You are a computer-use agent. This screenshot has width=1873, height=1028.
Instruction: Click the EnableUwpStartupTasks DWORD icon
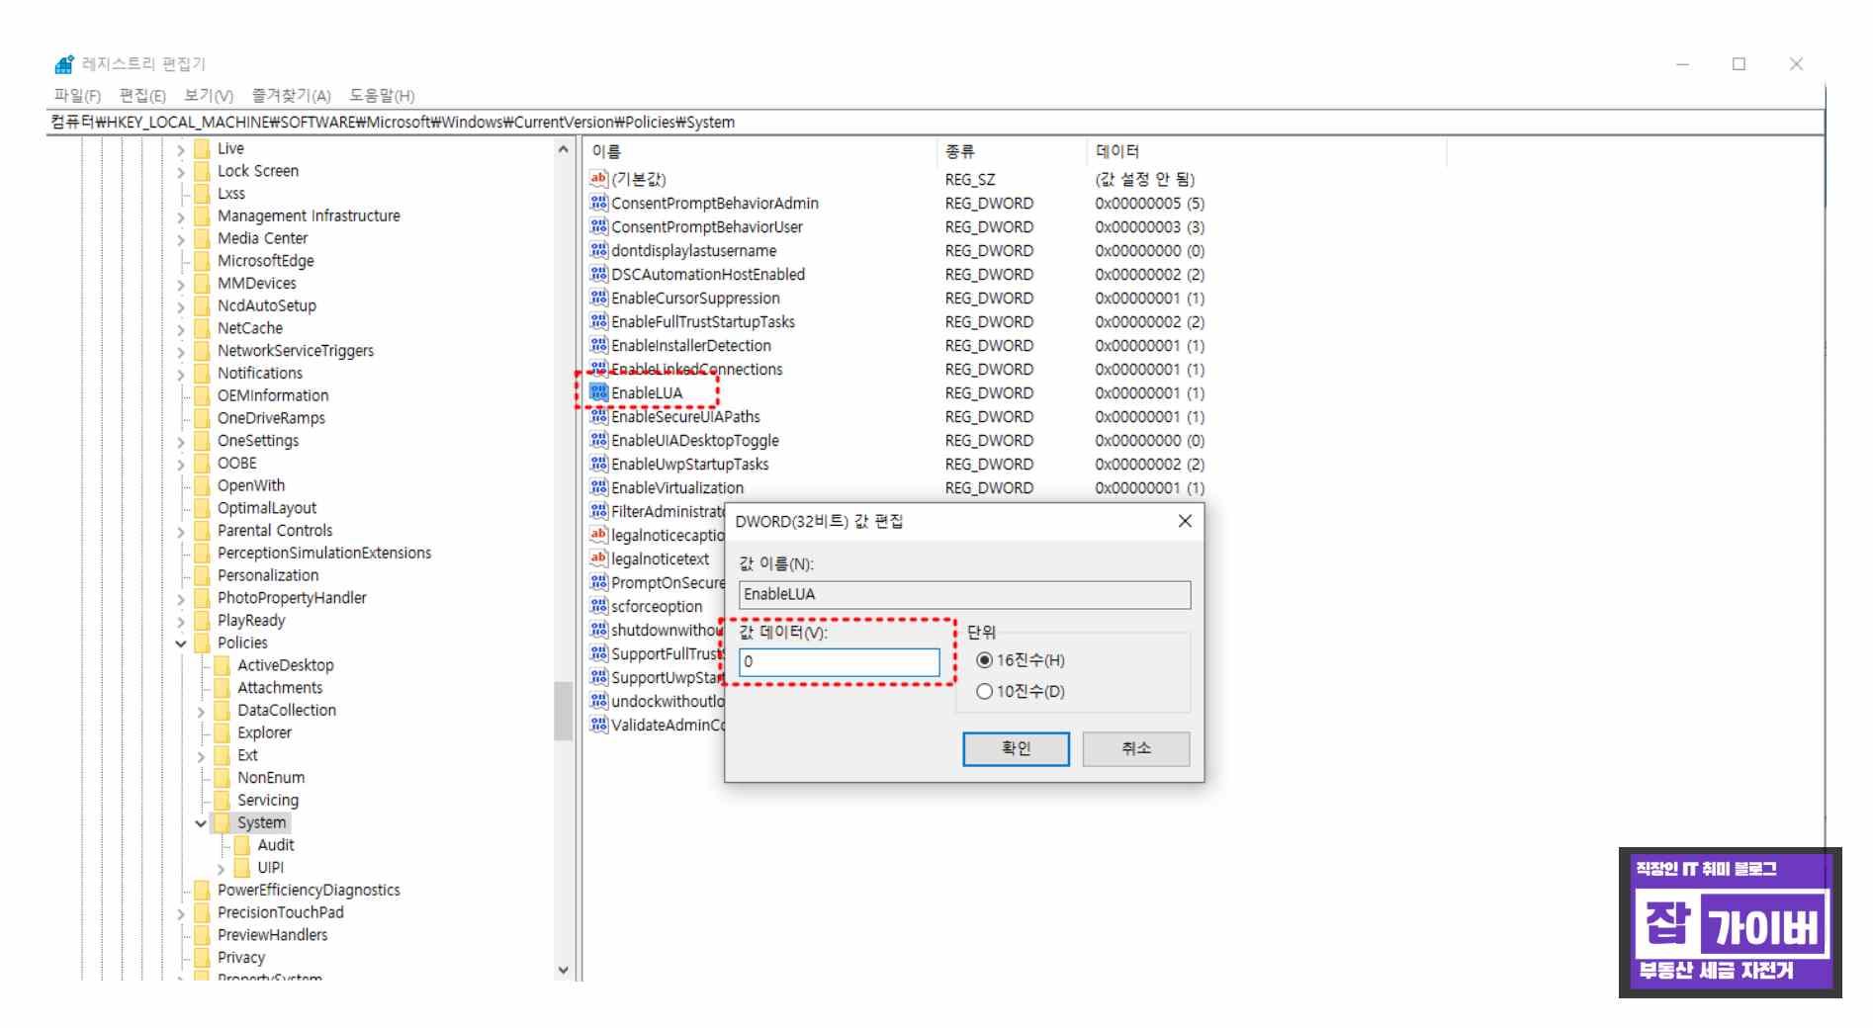[x=598, y=464]
